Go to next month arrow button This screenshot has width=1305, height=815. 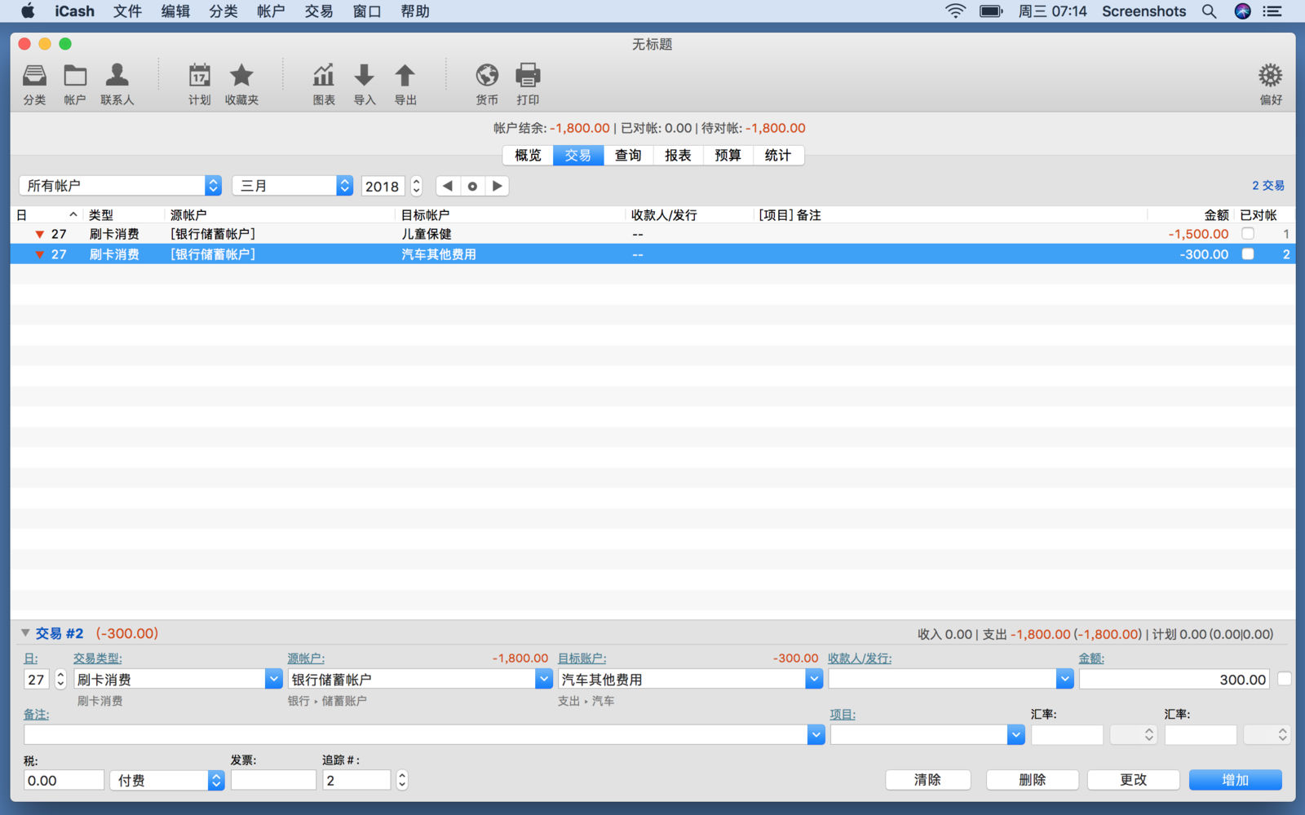497,186
